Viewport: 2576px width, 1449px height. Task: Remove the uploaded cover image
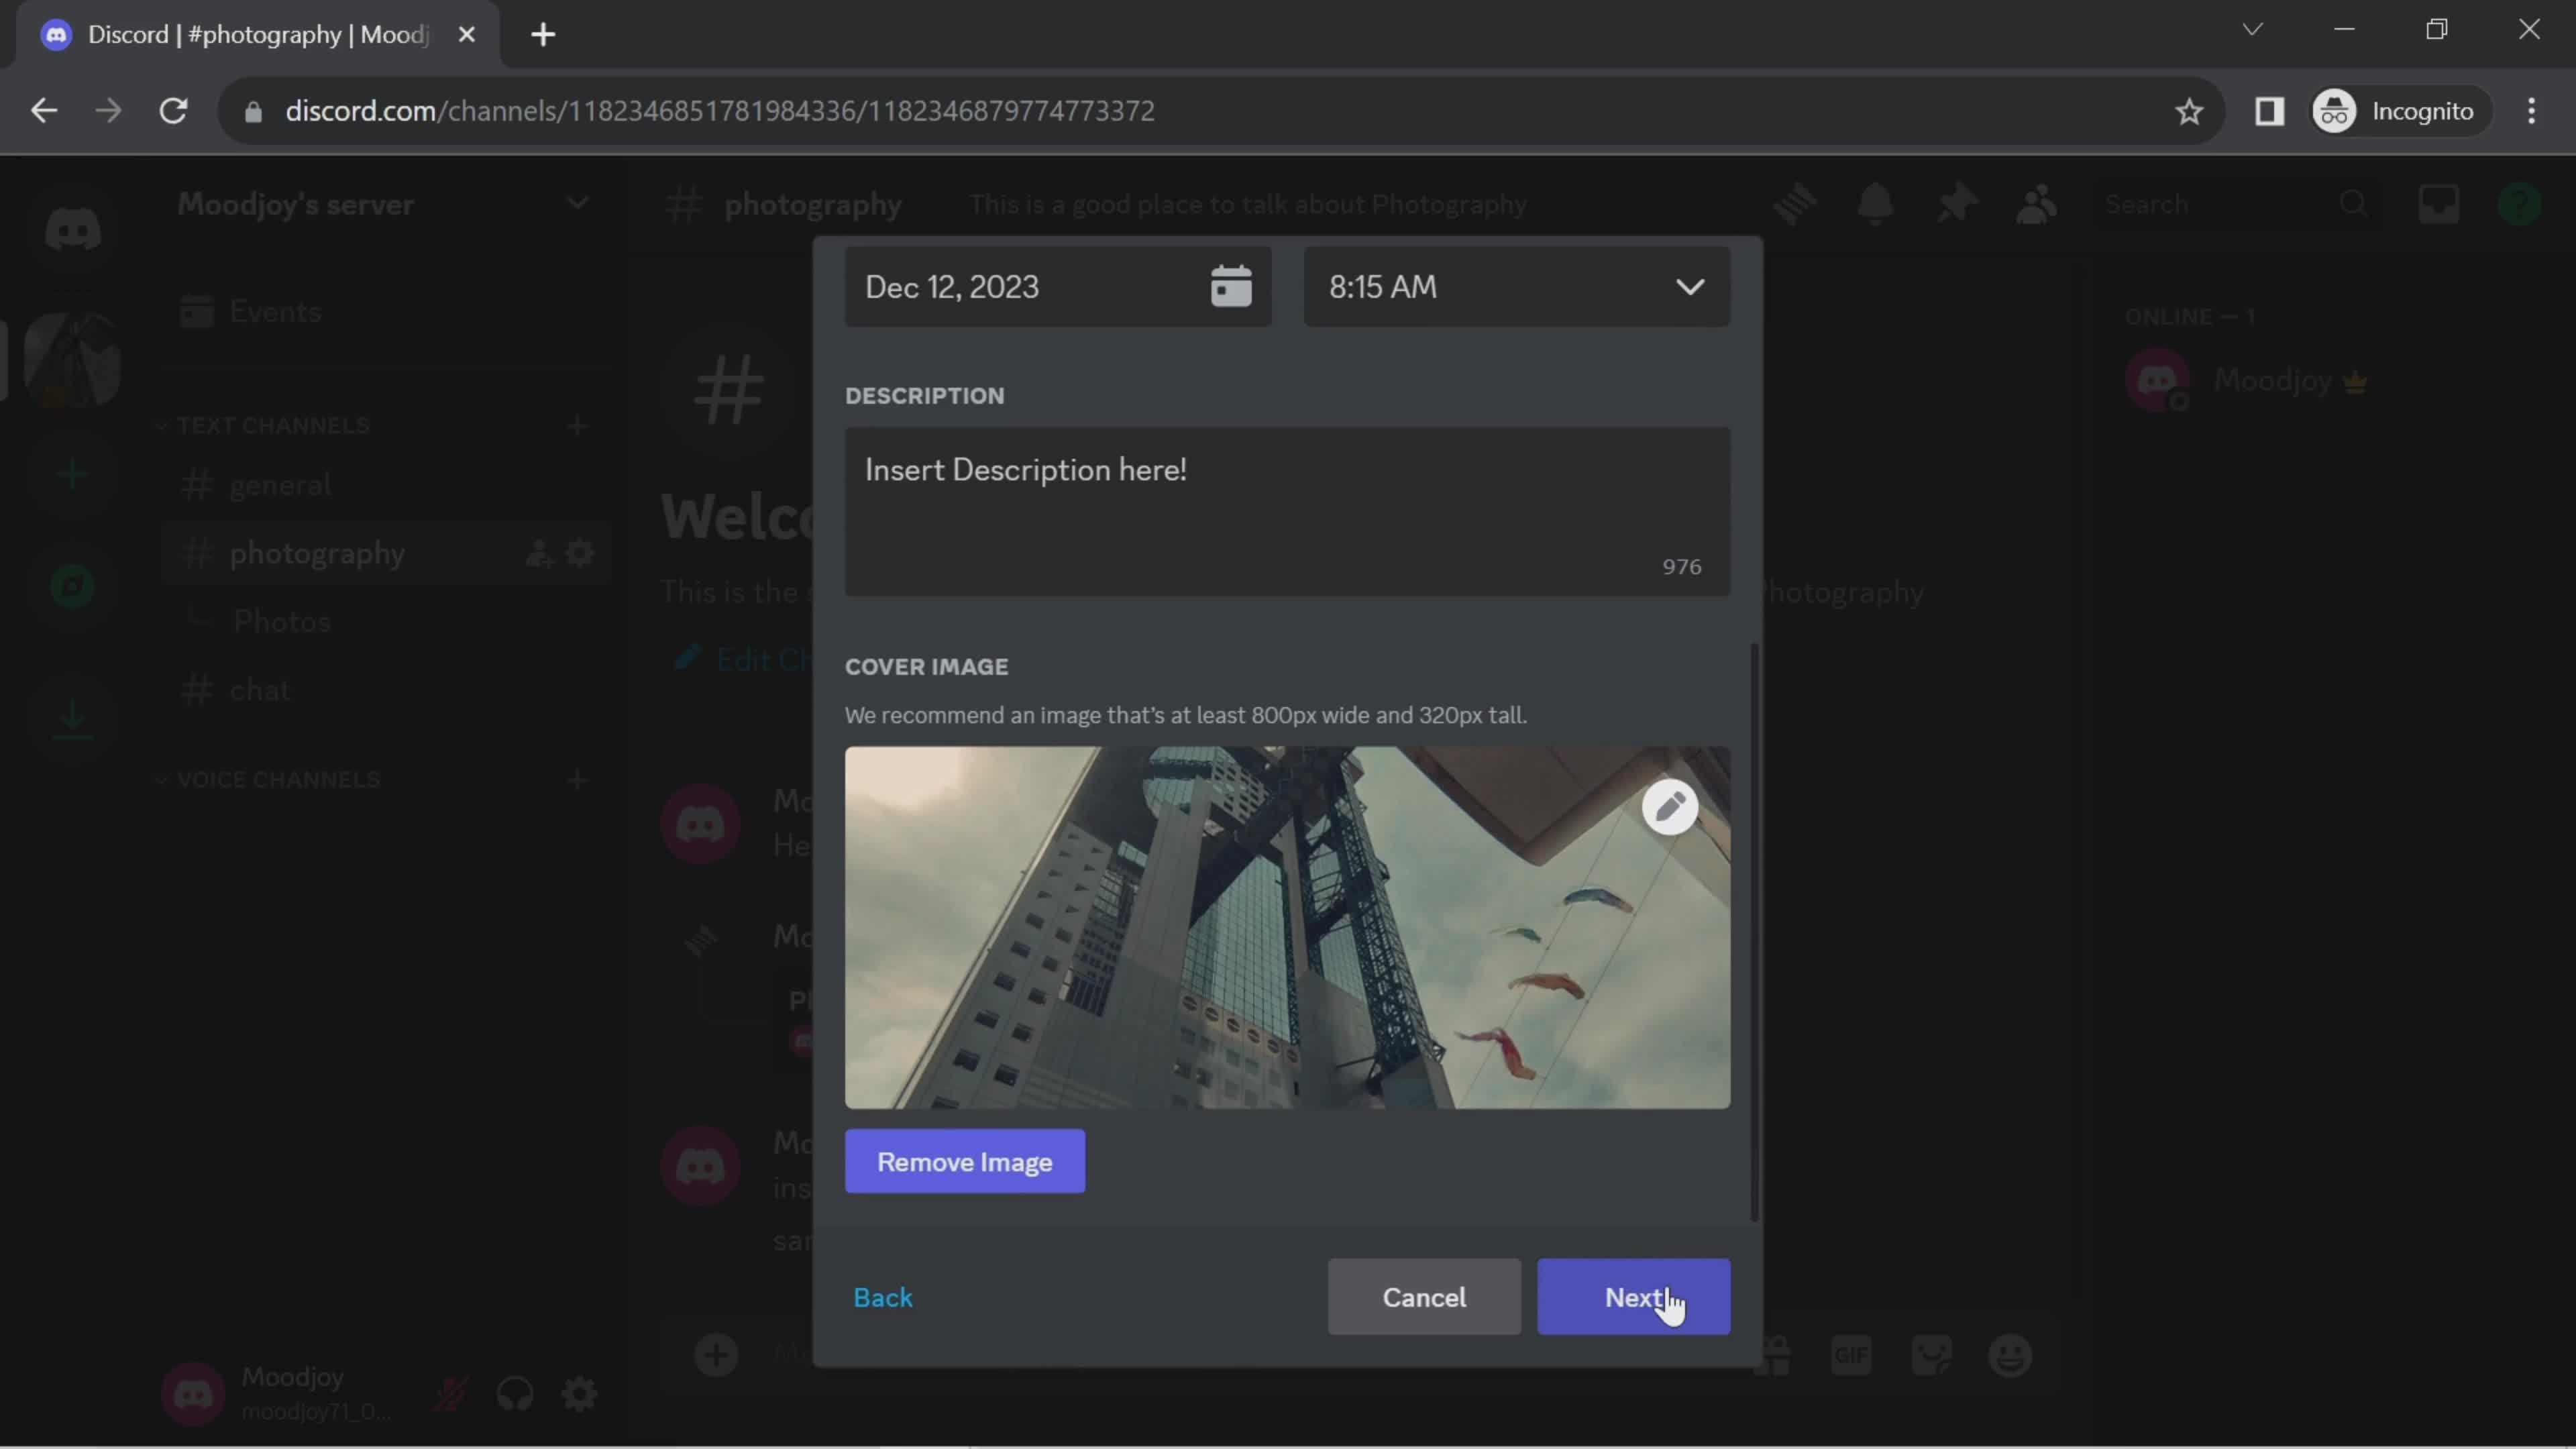coord(964,1161)
